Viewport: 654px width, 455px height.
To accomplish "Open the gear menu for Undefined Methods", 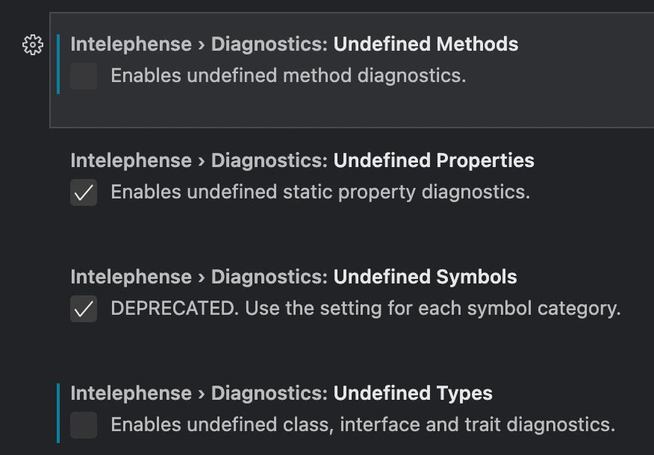I will click(x=32, y=45).
